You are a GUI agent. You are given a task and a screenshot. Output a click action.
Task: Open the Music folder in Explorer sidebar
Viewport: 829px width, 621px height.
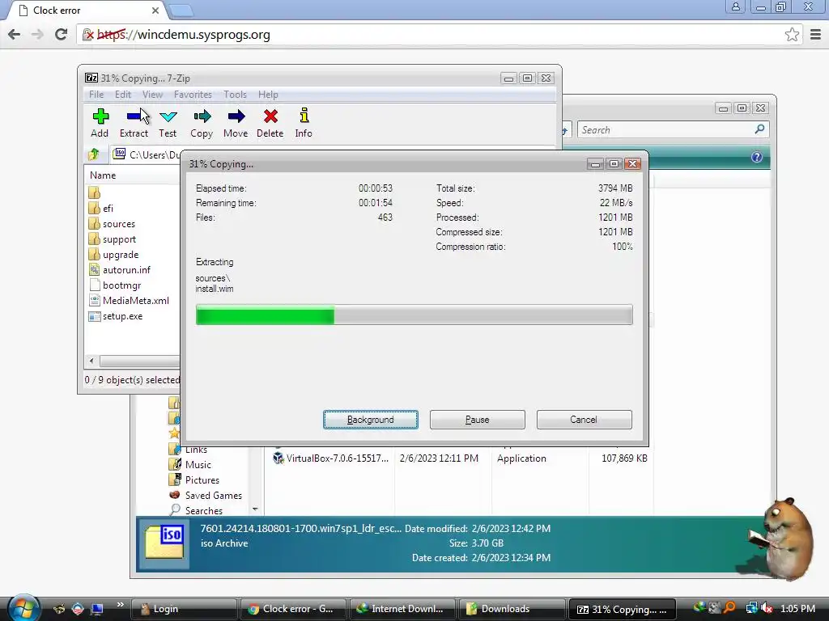click(x=190, y=465)
